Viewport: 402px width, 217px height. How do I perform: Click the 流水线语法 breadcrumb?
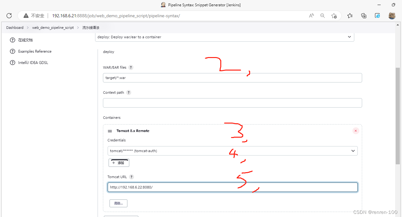pos(91,28)
